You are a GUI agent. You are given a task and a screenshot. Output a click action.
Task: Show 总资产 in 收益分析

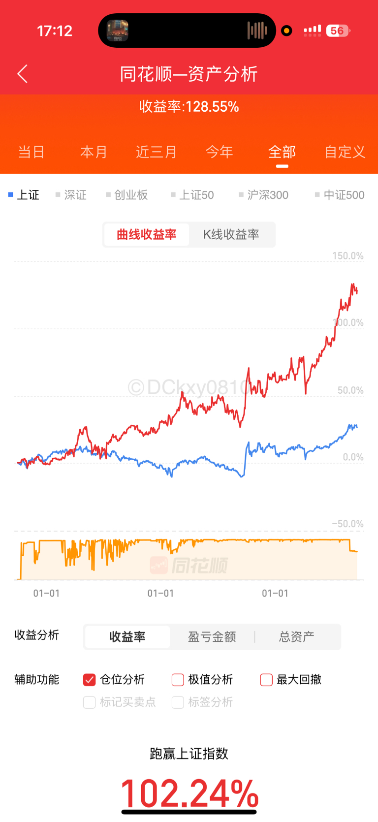297,636
